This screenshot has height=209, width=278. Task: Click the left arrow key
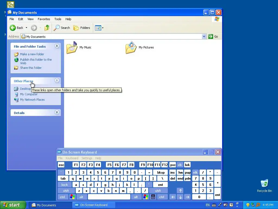[x=173, y=197]
